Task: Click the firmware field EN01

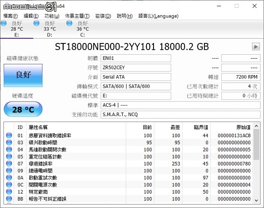Action: (x=136, y=58)
